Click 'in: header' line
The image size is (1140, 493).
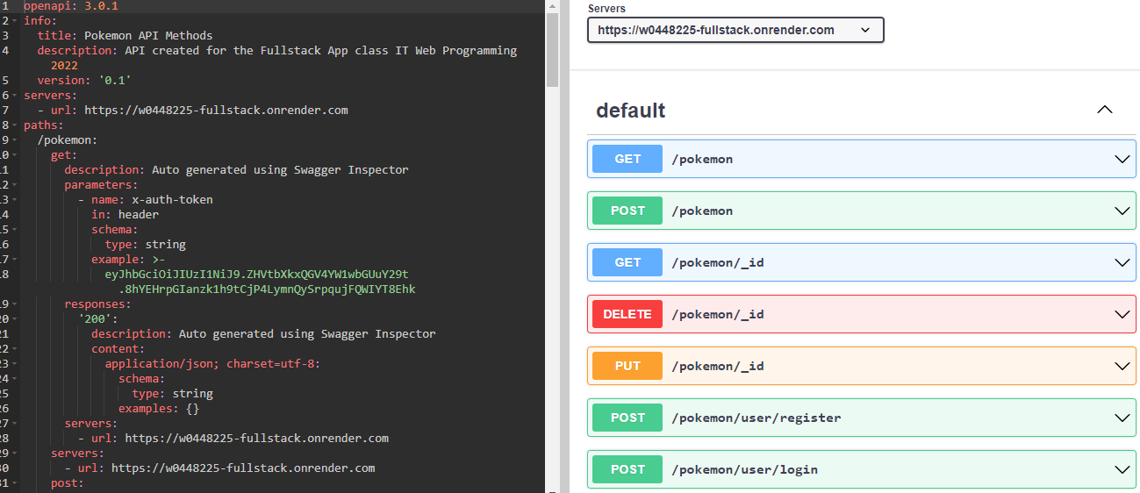coord(125,215)
